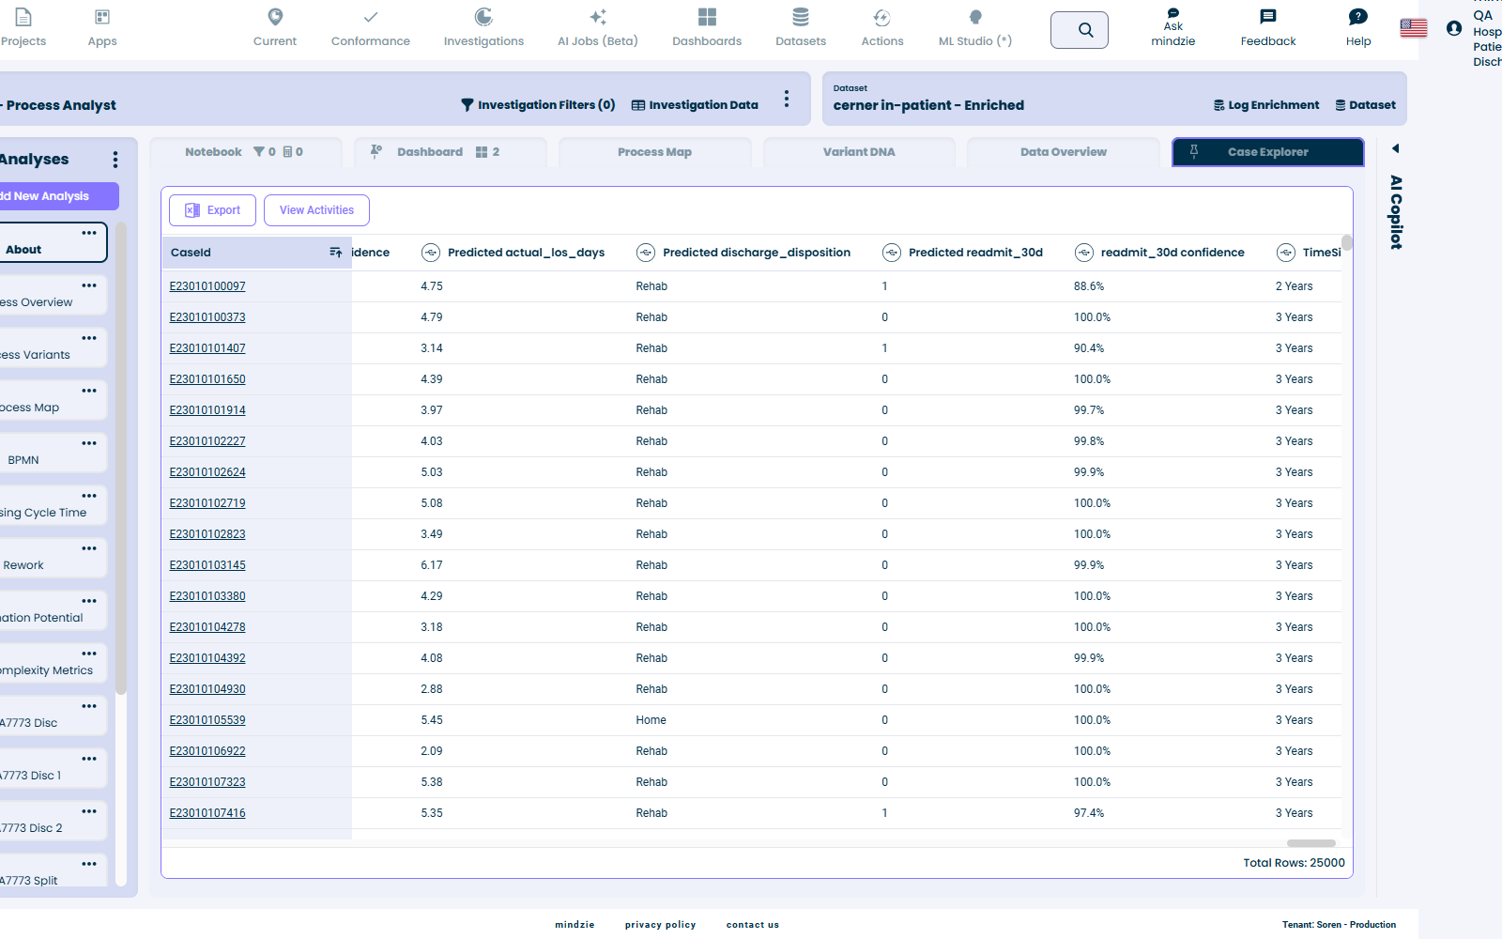1502x939 pixels.
Task: Open Conformance checkmark icon
Action: [371, 17]
